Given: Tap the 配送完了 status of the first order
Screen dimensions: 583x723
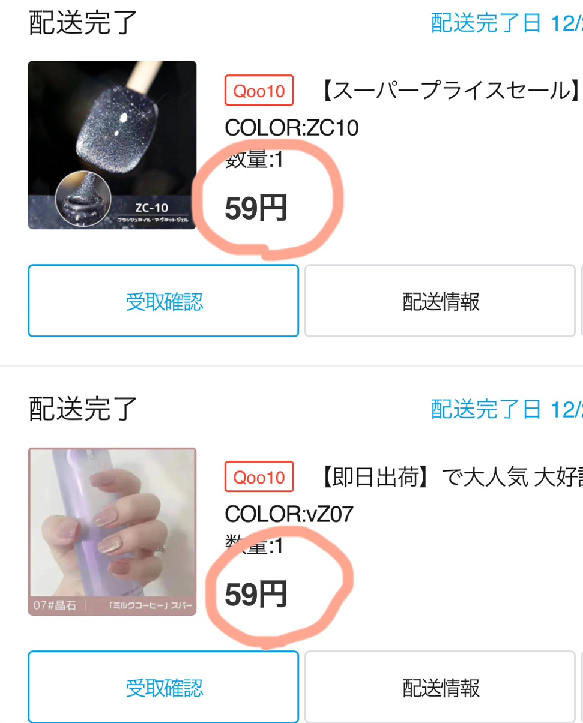Looking at the screenshot, I should point(83,23).
